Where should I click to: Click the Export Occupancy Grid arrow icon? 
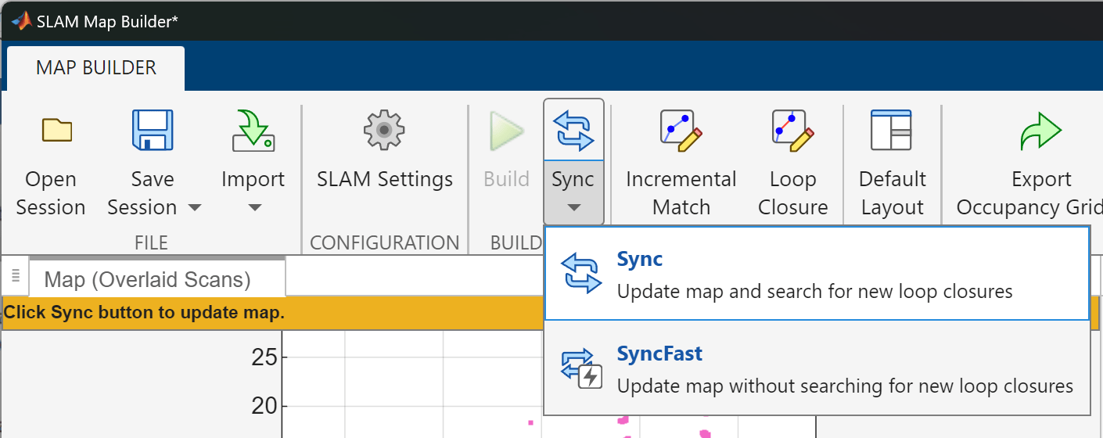[1040, 131]
